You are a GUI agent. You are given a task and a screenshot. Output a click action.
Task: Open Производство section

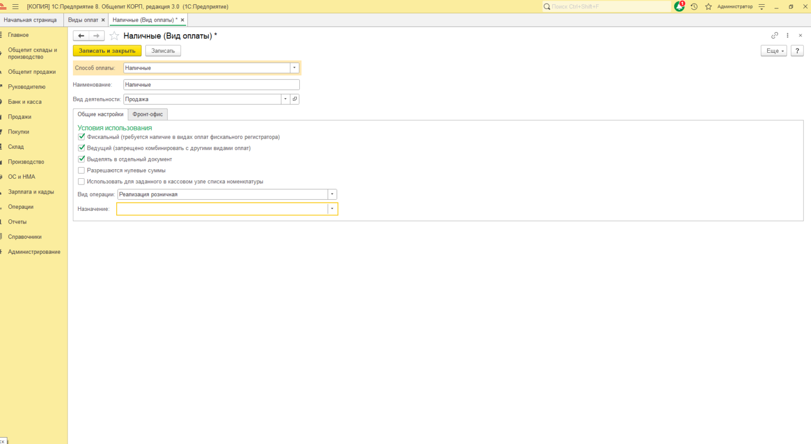tap(26, 162)
